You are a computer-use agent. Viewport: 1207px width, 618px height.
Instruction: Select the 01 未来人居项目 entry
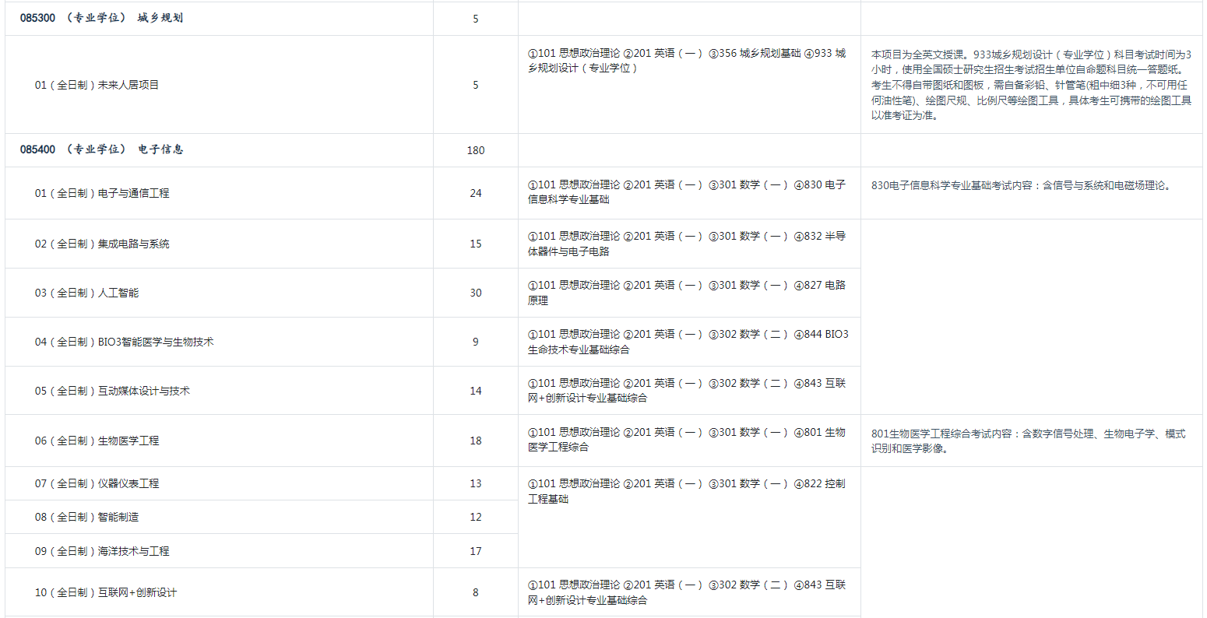[97, 85]
